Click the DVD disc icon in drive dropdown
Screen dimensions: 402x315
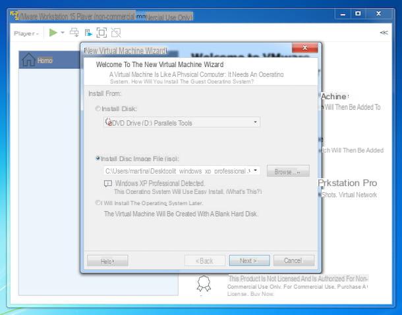tap(109, 122)
